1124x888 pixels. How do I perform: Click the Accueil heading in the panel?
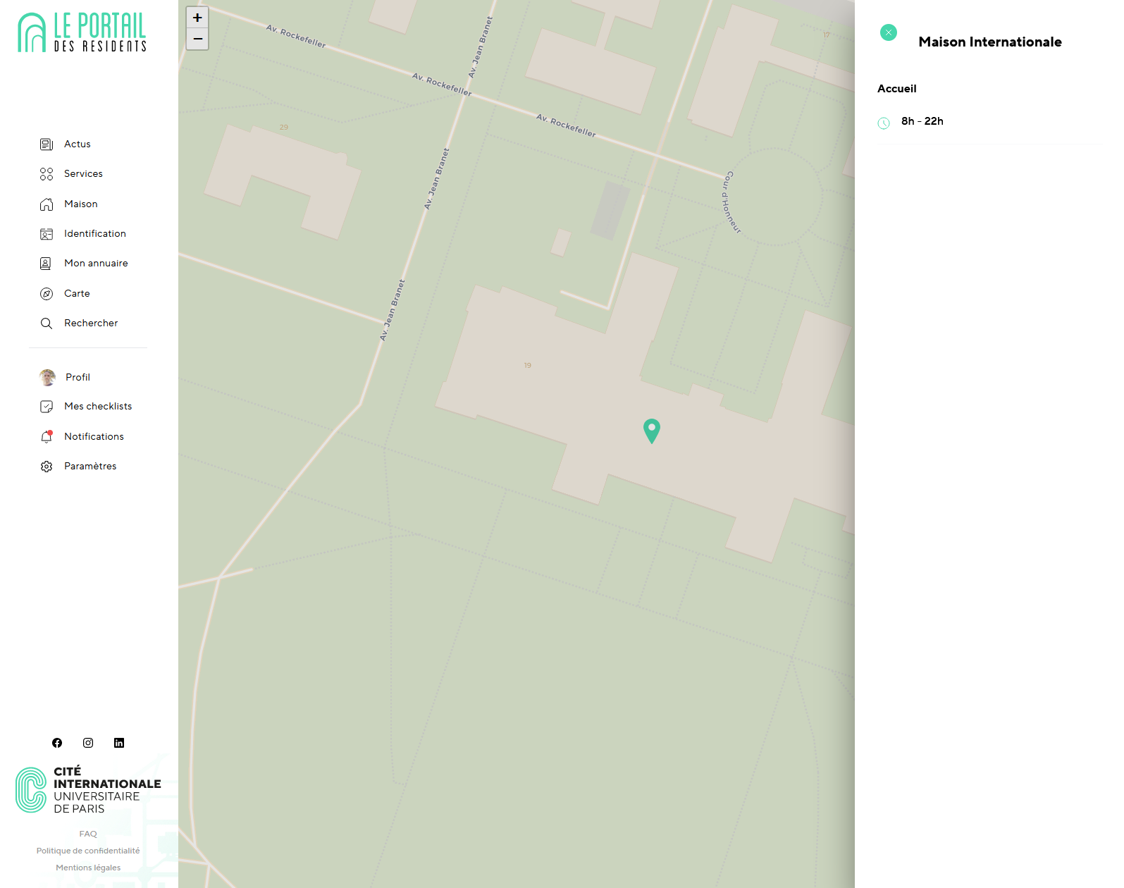pyautogui.click(x=897, y=89)
